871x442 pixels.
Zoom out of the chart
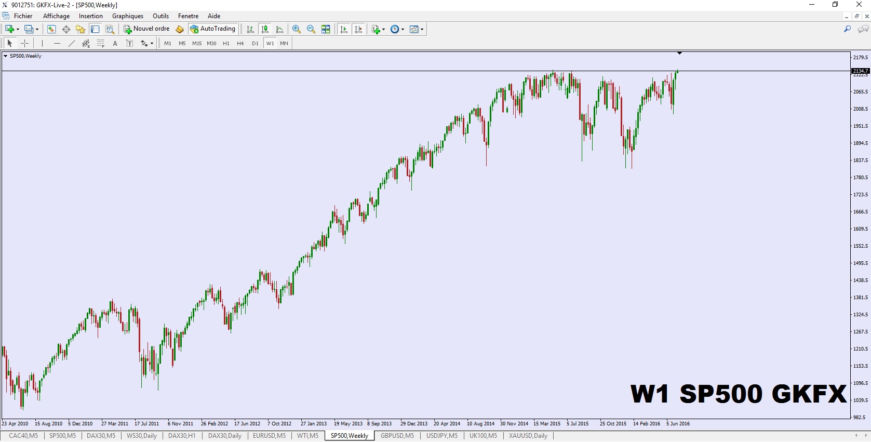pyautogui.click(x=311, y=29)
